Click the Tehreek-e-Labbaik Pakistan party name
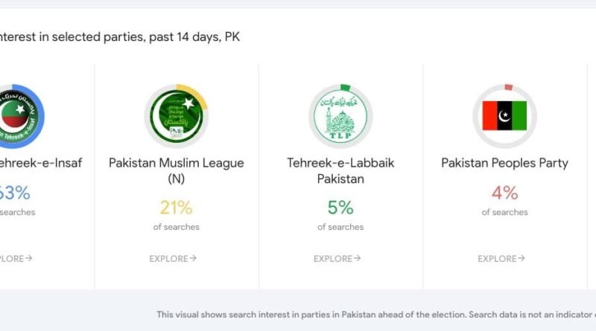This screenshot has width=596, height=331. click(340, 170)
